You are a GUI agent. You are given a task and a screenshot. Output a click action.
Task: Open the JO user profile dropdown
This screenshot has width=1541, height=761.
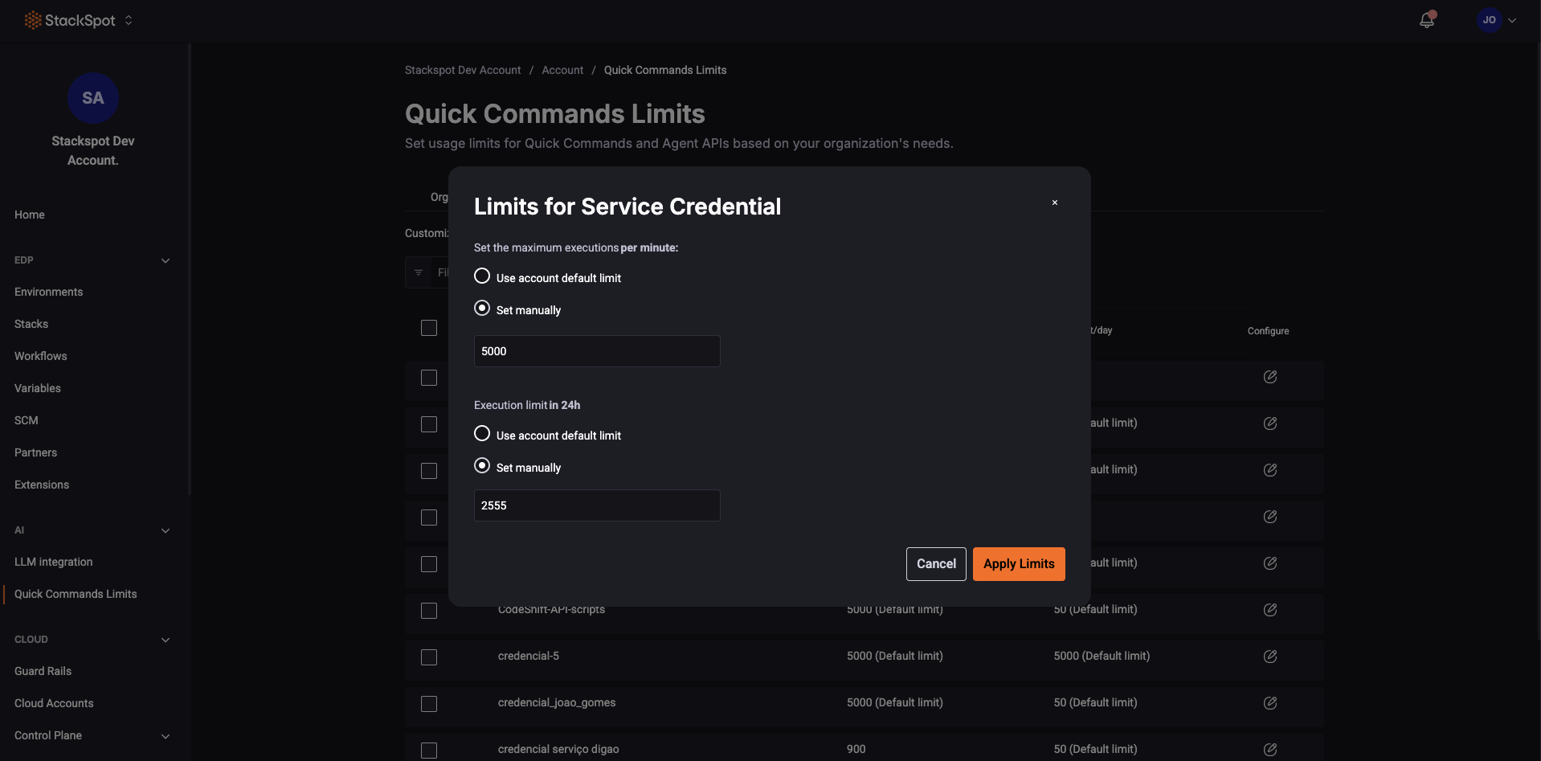[1496, 20]
